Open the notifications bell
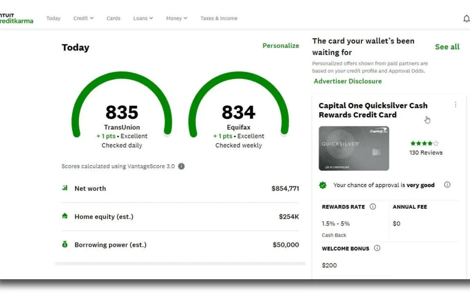The image size is (470, 294). pos(467,19)
